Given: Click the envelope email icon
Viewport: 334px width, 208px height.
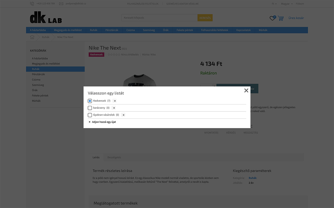Looking at the screenshot, I should click(x=61, y=4).
